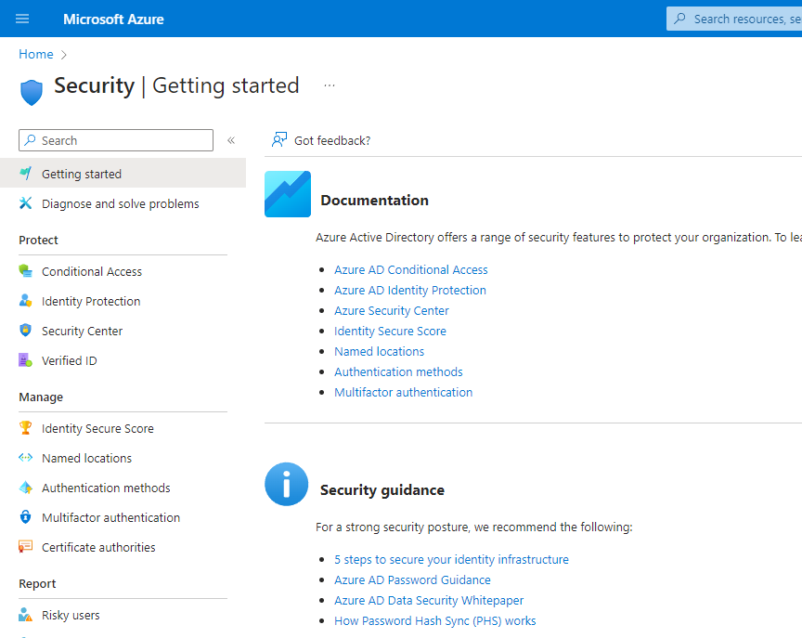Focus the sidebar Search input field

pos(116,140)
